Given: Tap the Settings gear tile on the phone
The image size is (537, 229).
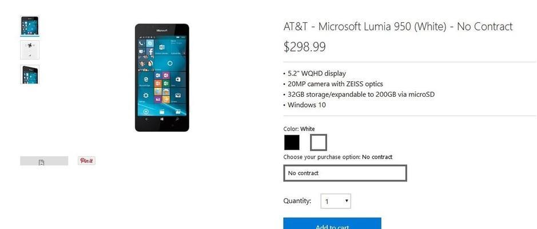Looking at the screenshot, I should pos(146,96).
